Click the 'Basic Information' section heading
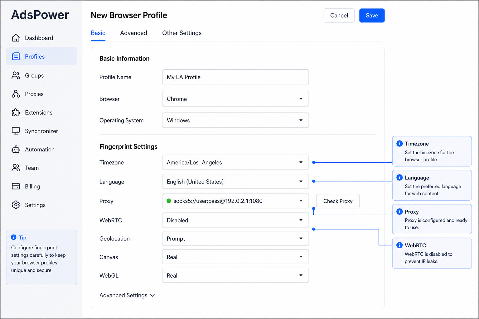 point(124,59)
